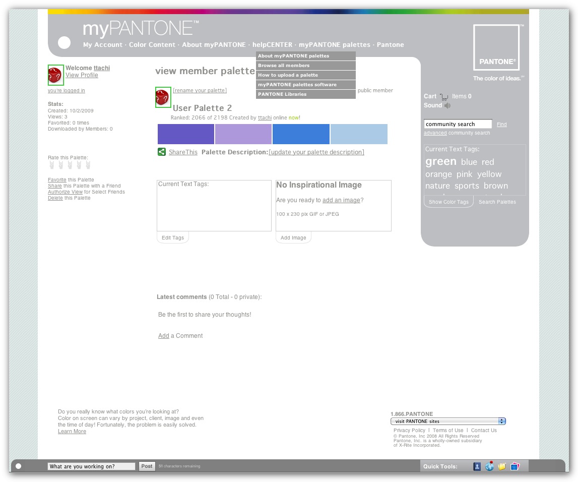Click the orange tag in the tag cloud
Screen dimensions: 578x482
coord(438,174)
